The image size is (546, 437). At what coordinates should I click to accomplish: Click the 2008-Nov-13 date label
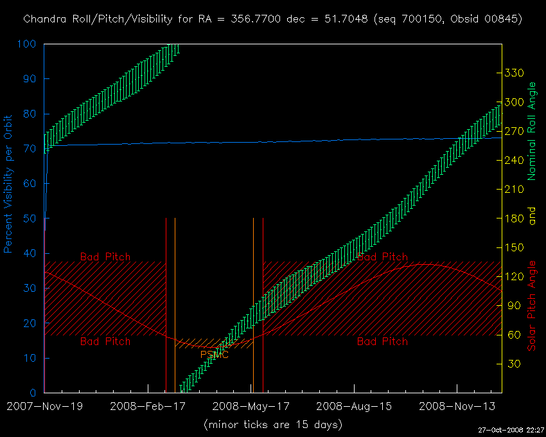(457, 406)
